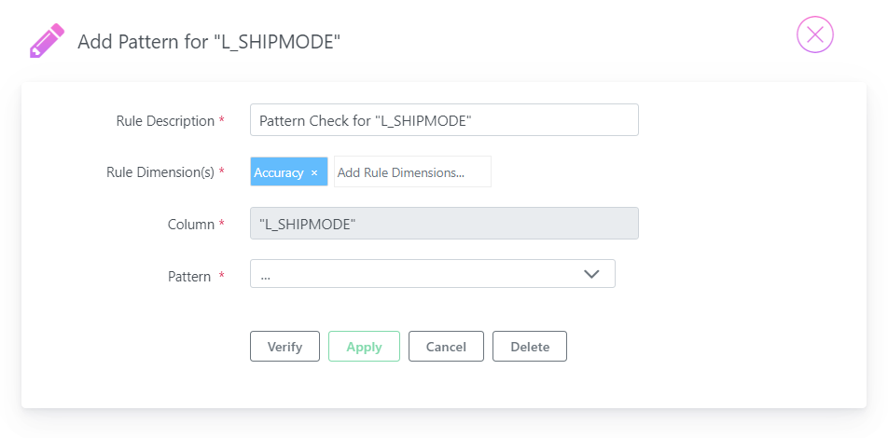Click the Rule Dimension(s) label
This screenshot has width=888, height=438.
click(160, 172)
